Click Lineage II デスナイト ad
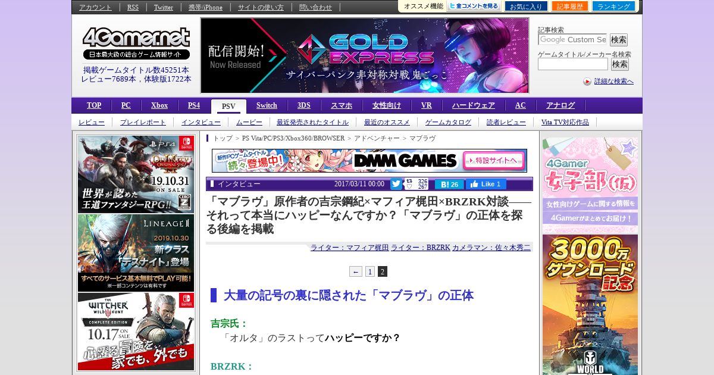The width and height of the screenshot is (714, 375). 136,253
